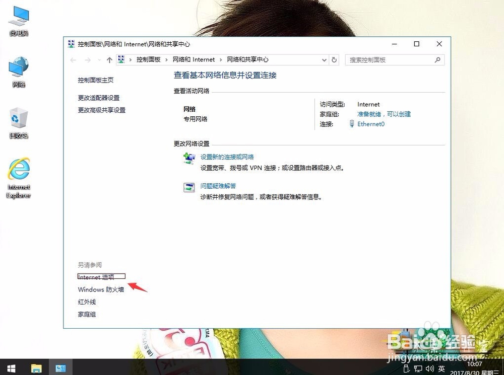Select 网络和Internet in the breadcrumb bar
The image size is (504, 375).
pos(194,59)
